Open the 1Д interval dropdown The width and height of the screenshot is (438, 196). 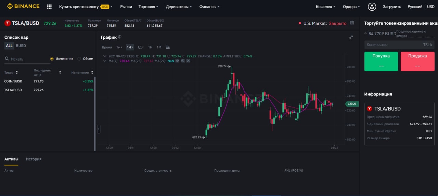coord(141,47)
